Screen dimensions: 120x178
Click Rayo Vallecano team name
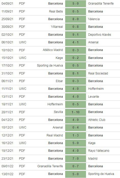pos(99,151)
